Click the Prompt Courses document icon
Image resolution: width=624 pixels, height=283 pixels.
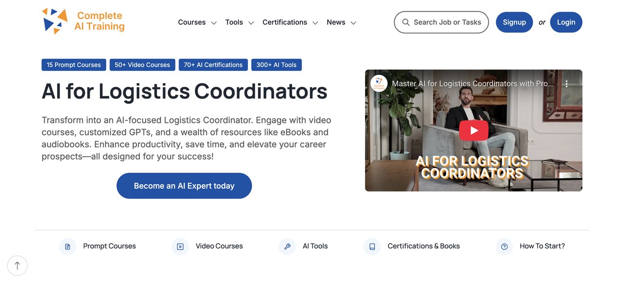67,247
